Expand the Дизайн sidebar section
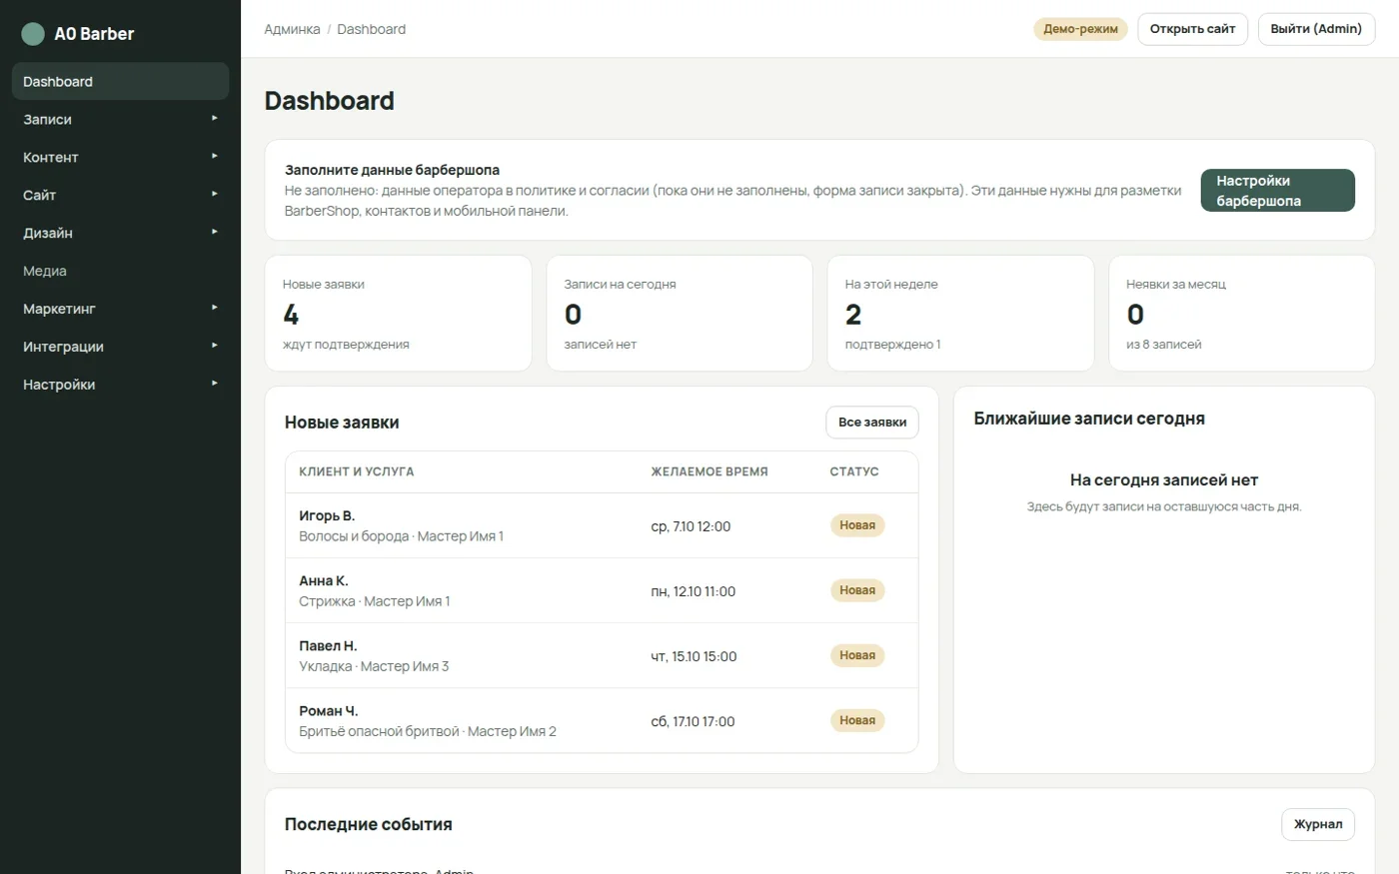The width and height of the screenshot is (1399, 874). 120,234
